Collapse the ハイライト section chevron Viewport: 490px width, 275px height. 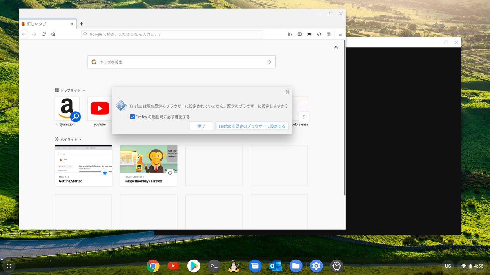(81, 139)
